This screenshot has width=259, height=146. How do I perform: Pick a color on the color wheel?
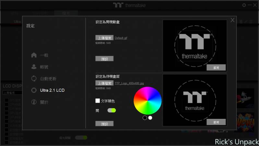click(147, 100)
